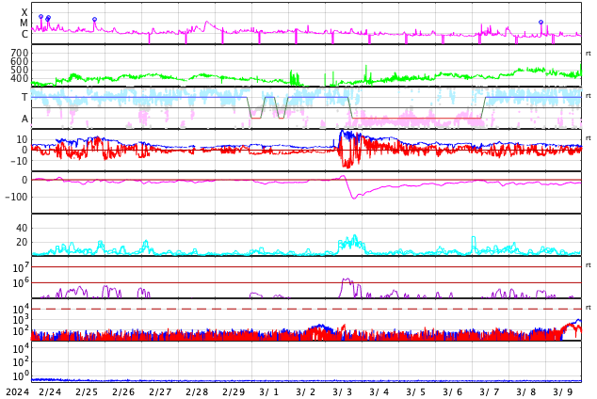Select the 2/24 date label
597x399 pixels.
(50, 392)
